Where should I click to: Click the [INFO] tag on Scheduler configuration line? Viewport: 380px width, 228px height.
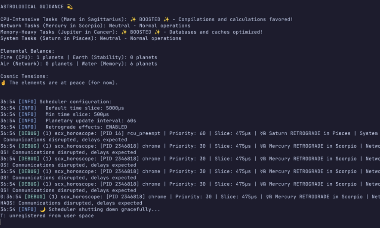click(27, 101)
